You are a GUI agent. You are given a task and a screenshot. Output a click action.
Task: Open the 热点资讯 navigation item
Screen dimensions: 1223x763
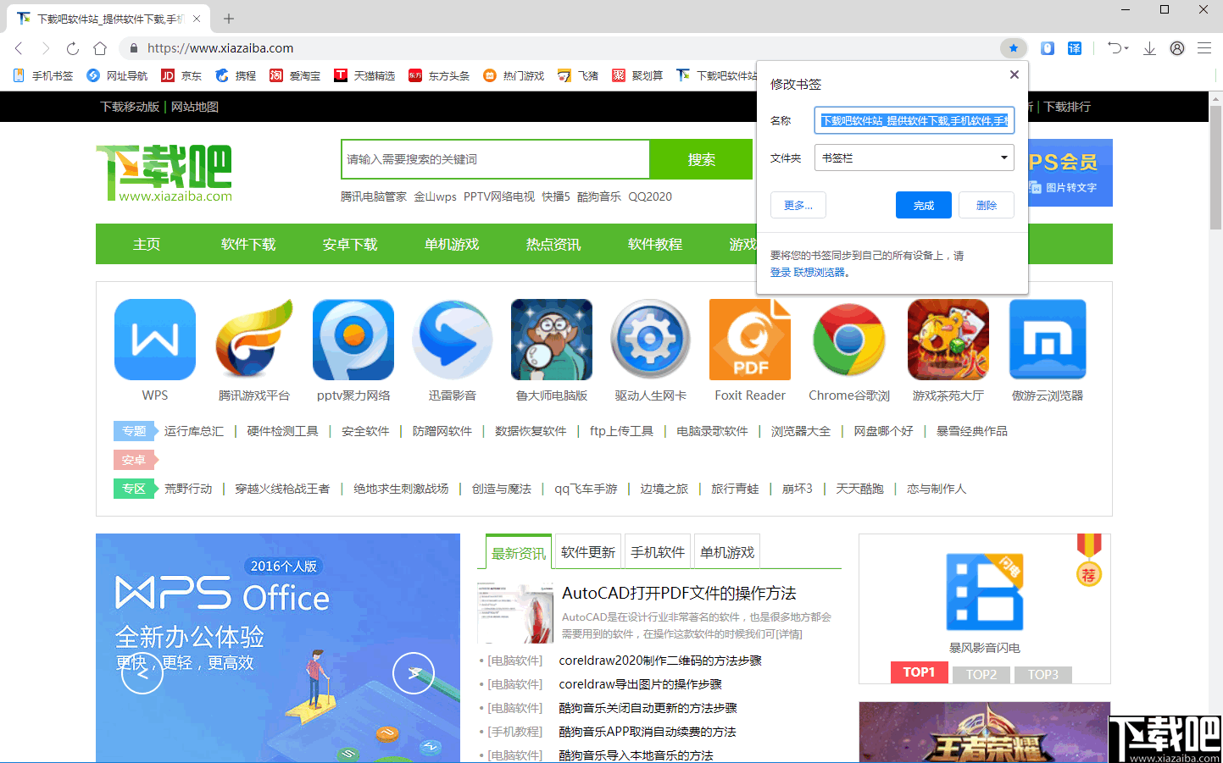pos(553,244)
